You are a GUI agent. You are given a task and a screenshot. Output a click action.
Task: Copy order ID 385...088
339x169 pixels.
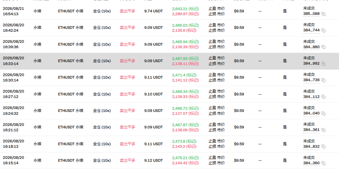point(323,14)
